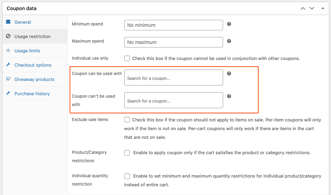The height and width of the screenshot is (195, 331).
Task: Click the Minimum spend input field
Action: coord(174,25)
